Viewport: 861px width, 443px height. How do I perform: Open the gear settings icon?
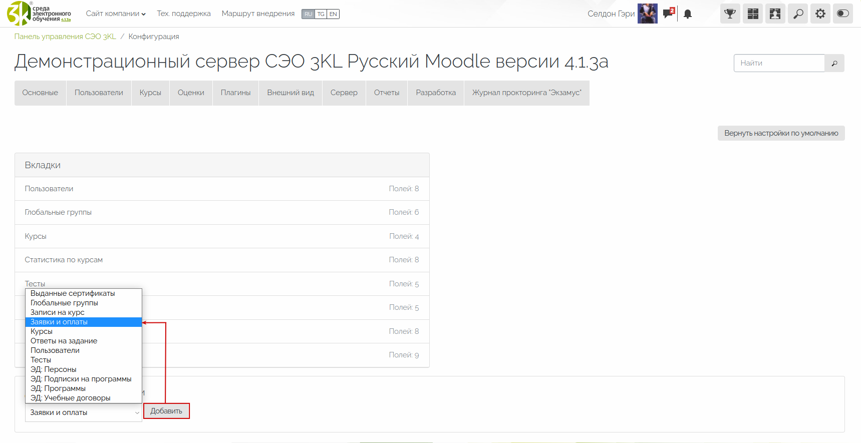pyautogui.click(x=820, y=14)
